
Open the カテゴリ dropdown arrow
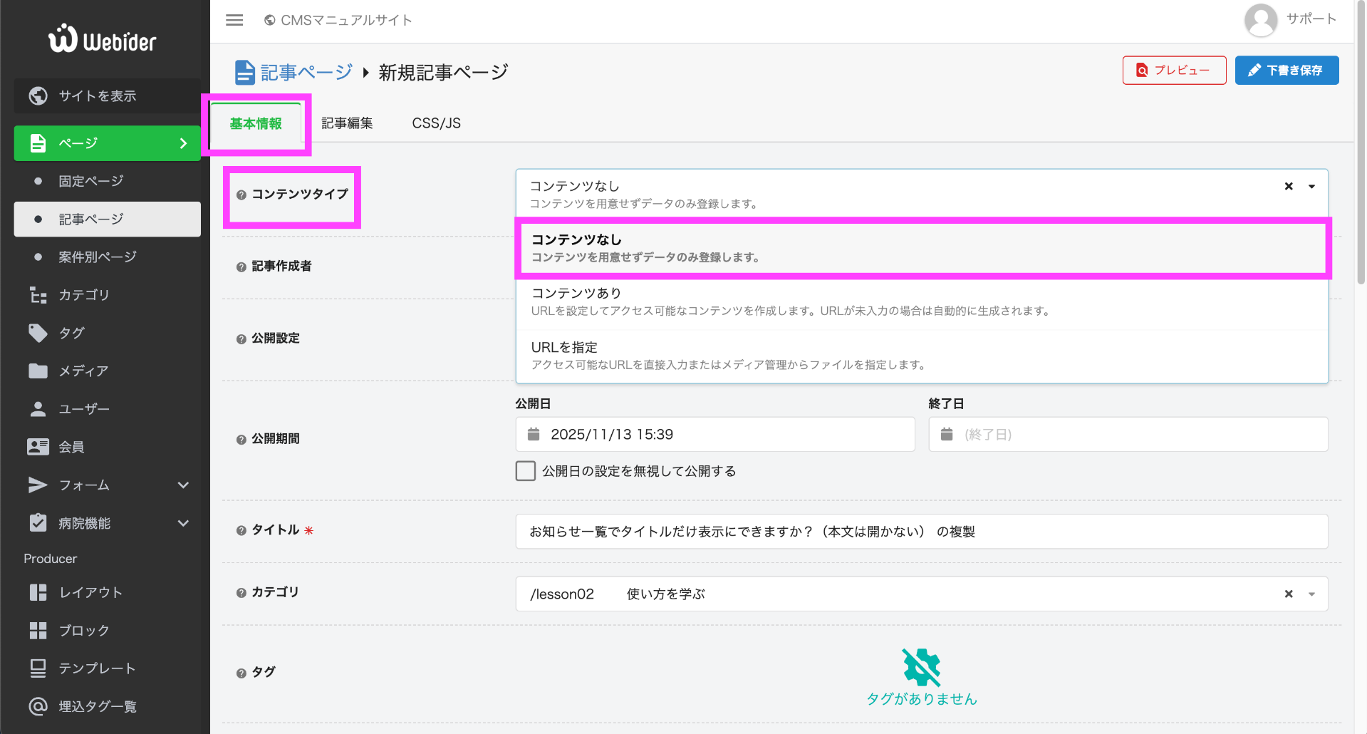point(1311,594)
